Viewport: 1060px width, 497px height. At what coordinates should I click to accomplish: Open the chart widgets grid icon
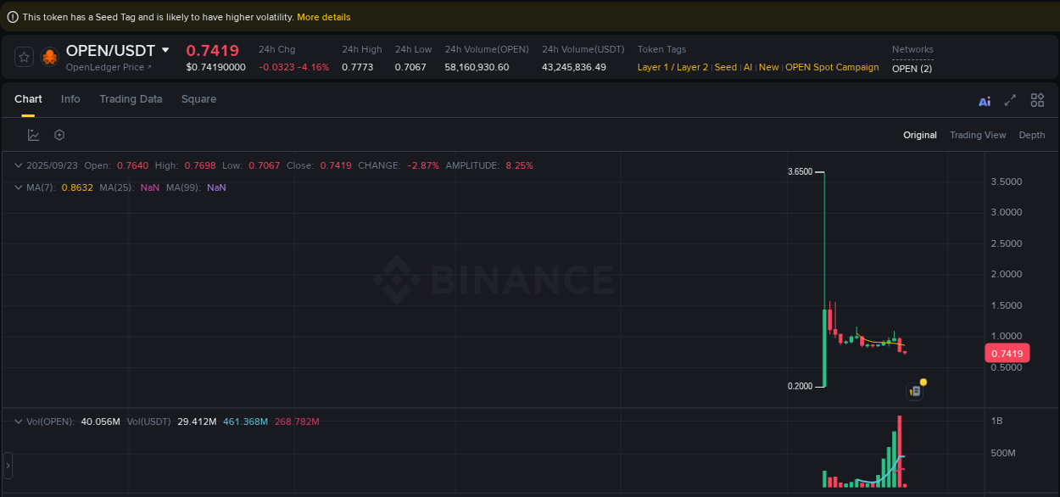coord(1037,100)
